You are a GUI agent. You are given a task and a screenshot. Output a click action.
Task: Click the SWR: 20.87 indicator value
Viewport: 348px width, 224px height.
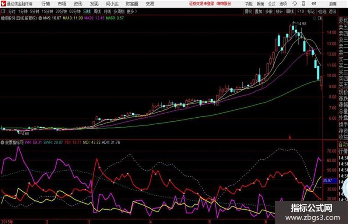click(53, 142)
